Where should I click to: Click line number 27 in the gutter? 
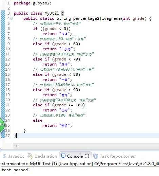pos(7,136)
